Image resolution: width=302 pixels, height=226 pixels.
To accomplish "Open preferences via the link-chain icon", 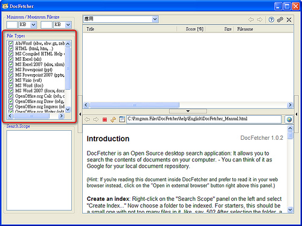I will pyautogui.click(x=280, y=20).
